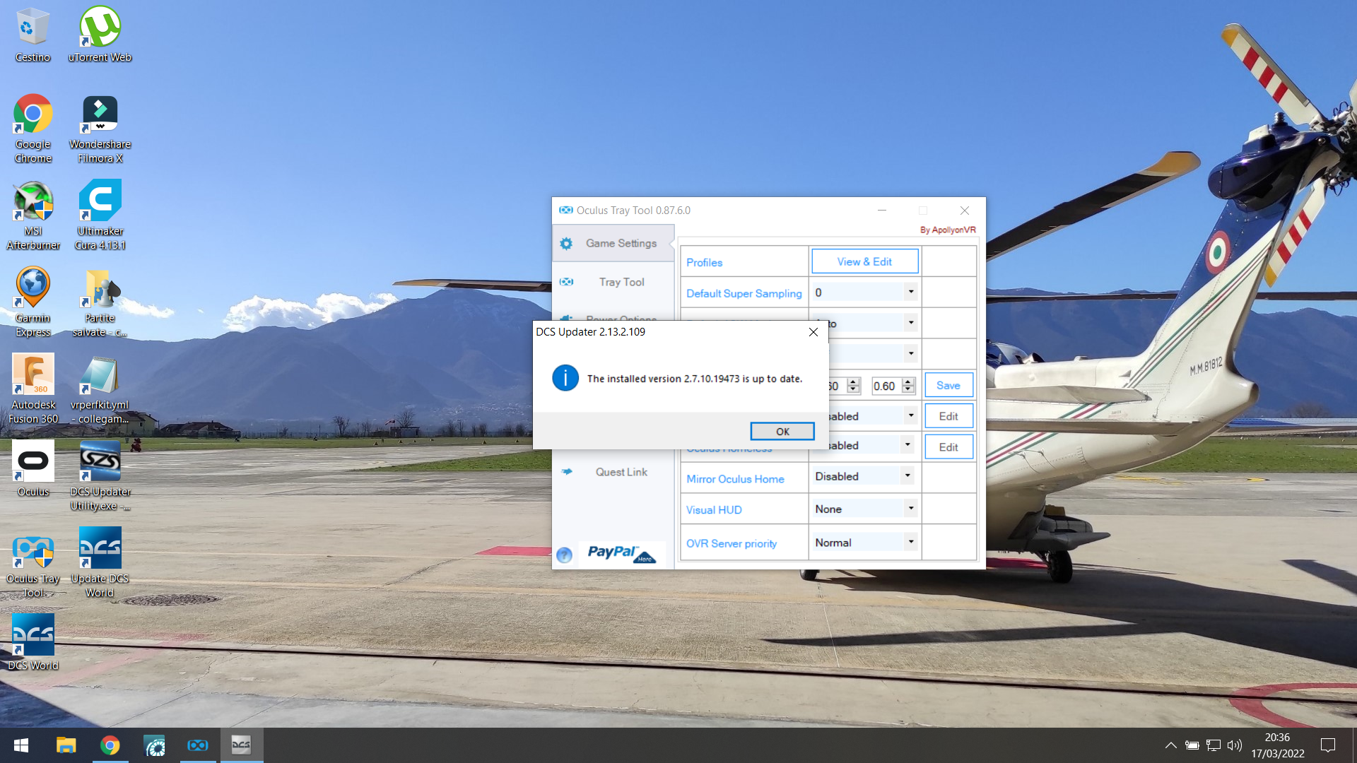Viewport: 1357px width, 763px height.
Task: Open the notification center icon
Action: point(1328,745)
